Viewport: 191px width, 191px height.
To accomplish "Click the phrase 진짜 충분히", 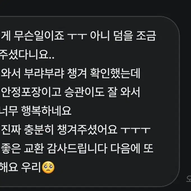I will (27, 130).
